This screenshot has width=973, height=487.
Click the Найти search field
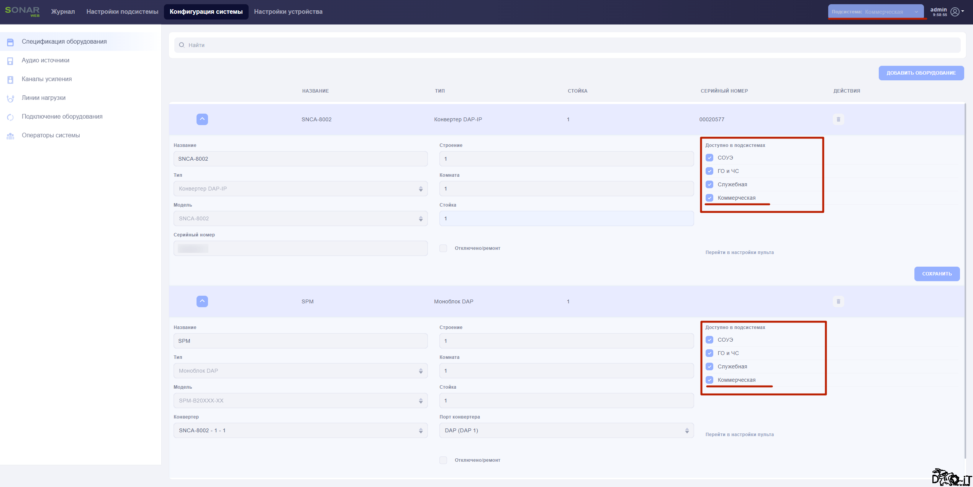pyautogui.click(x=567, y=45)
